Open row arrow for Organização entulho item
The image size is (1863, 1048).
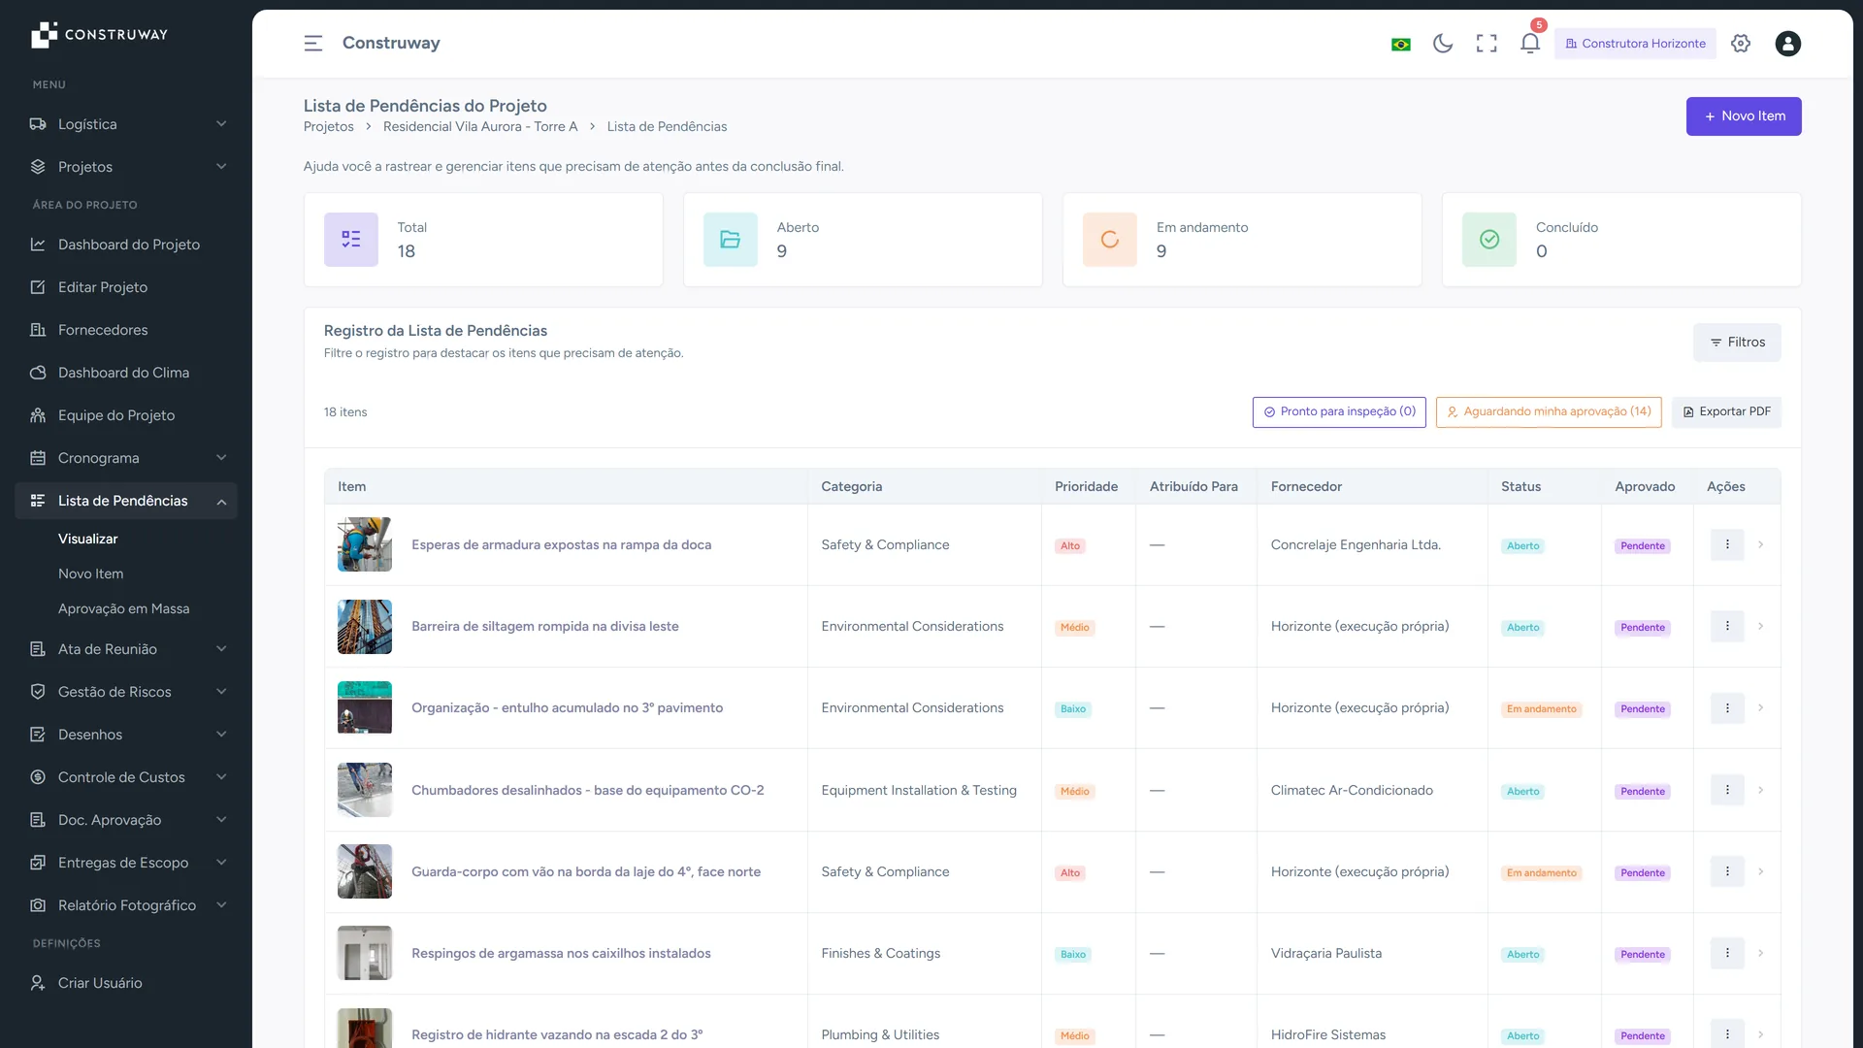point(1760,707)
